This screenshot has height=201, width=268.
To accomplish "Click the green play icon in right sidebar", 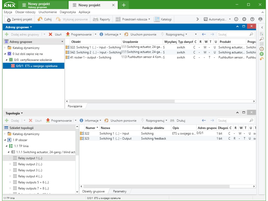I will point(261,54).
